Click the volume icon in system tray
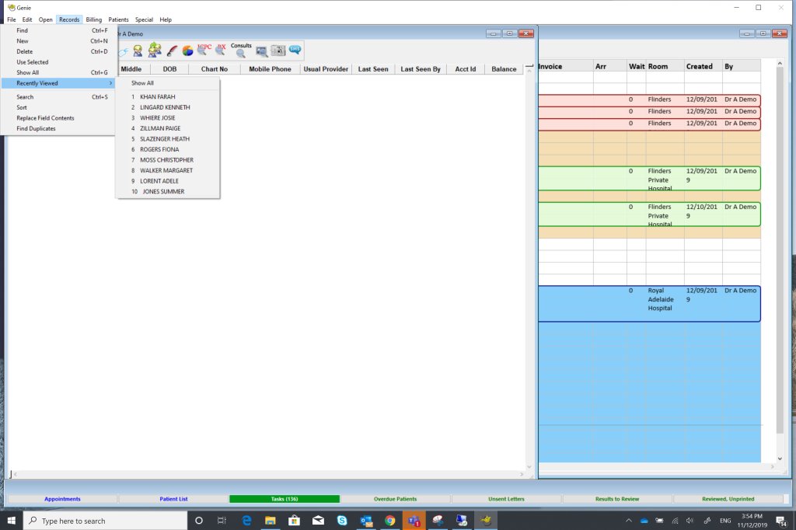 coord(690,521)
